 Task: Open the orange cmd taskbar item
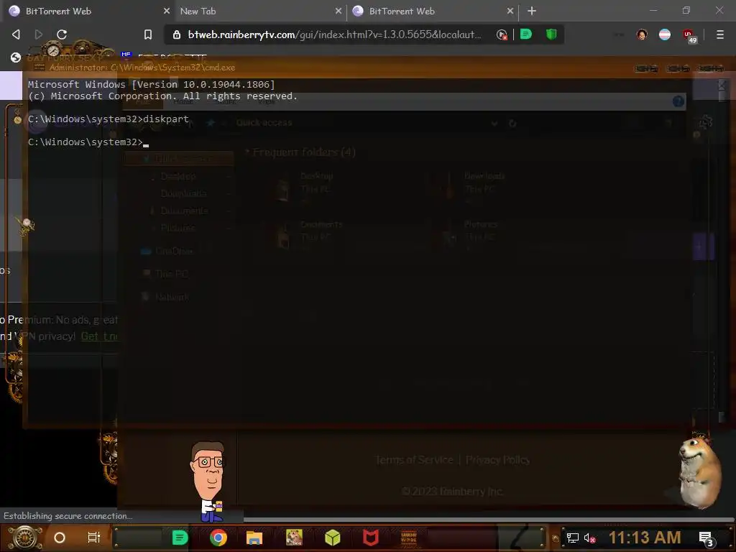[409, 538]
